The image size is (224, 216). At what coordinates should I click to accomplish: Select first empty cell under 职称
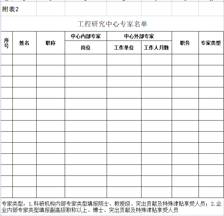tap(50, 60)
